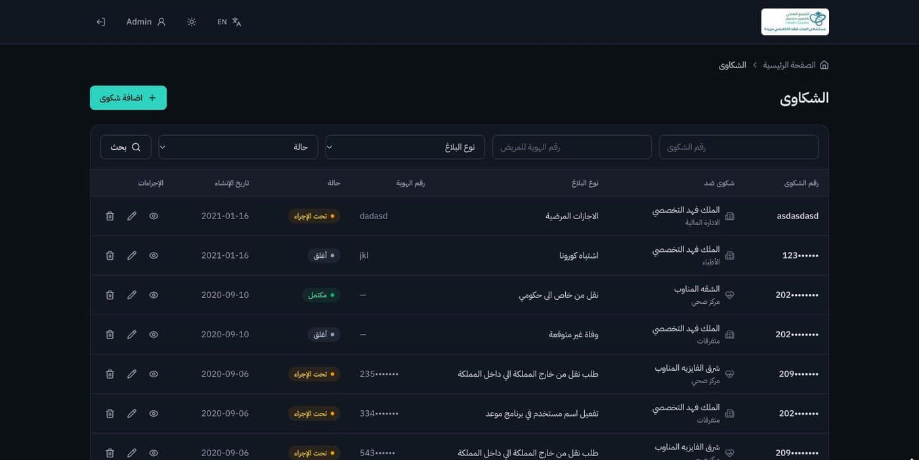View the asdasdasd complaint with eye icon

pyautogui.click(x=154, y=216)
